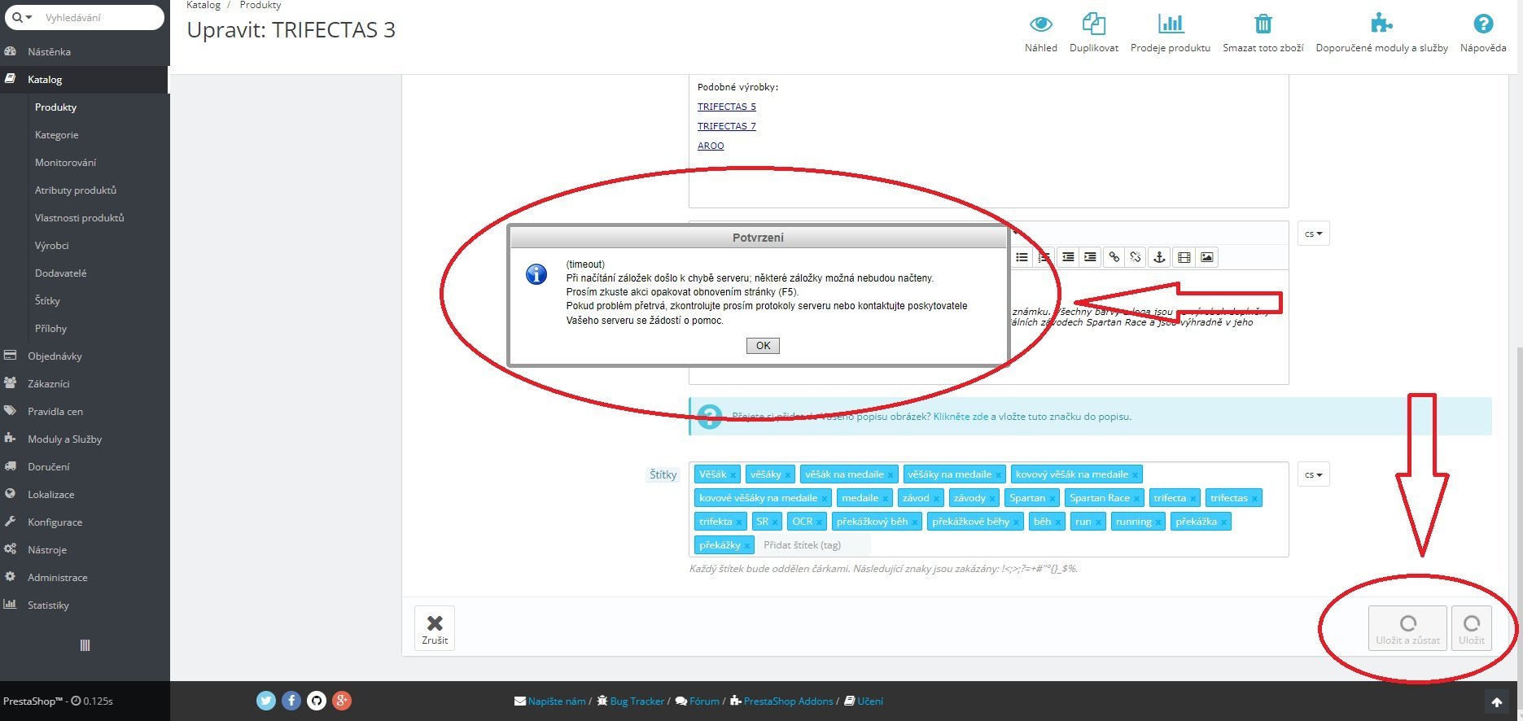The width and height of the screenshot is (1523, 721).
Task: Insert a link using the editor chain icon
Action: [x=1114, y=257]
